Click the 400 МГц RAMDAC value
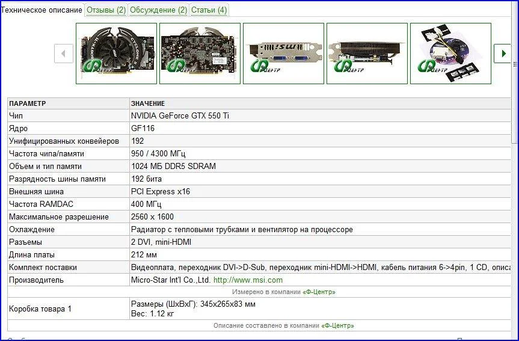This screenshot has height=341, width=519. (x=146, y=204)
